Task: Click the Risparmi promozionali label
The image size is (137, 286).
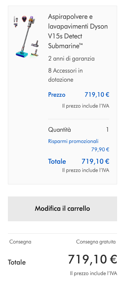Action: point(73,141)
